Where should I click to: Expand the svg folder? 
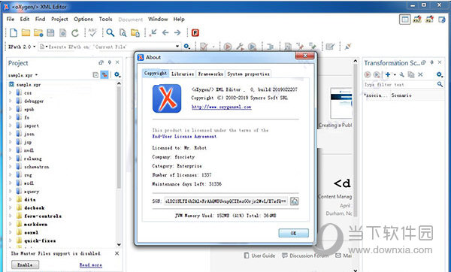pyautogui.click(x=11, y=175)
